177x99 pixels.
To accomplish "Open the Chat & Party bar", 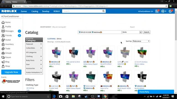I will pyautogui.click(x=156, y=92).
